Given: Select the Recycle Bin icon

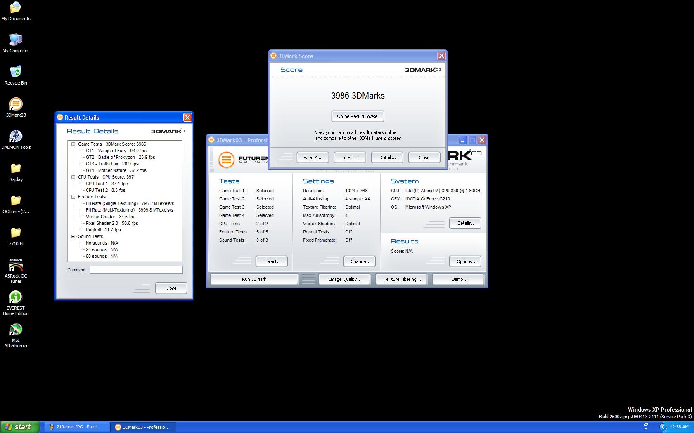Looking at the screenshot, I should [x=16, y=75].
